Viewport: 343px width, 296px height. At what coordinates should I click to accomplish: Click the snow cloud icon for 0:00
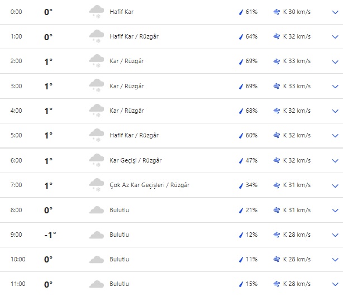tap(97, 12)
